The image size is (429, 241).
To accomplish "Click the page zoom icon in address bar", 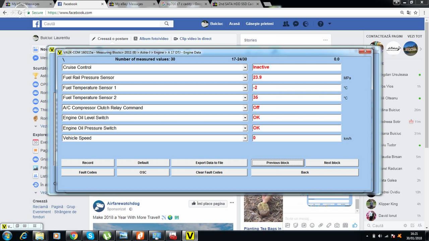I will 402,13.
